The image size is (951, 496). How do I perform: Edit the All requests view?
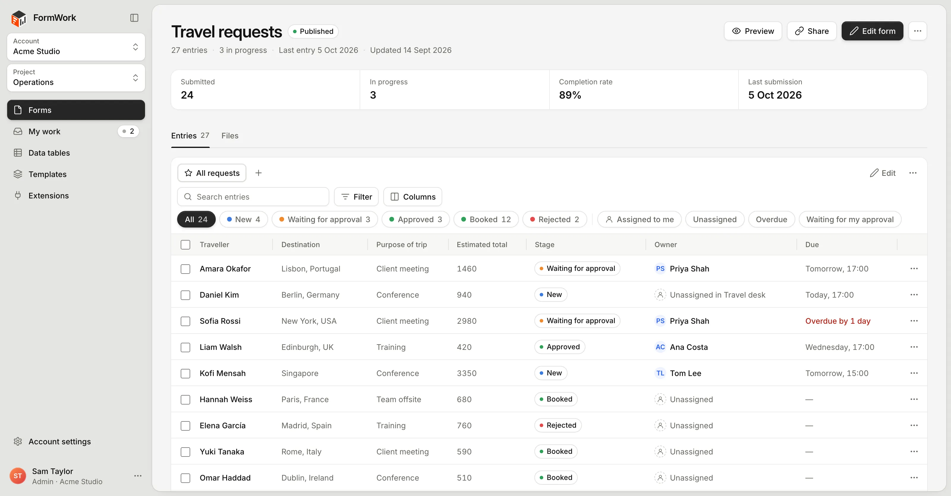(x=882, y=173)
